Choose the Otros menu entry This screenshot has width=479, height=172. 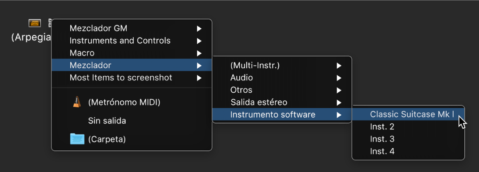pos(241,90)
